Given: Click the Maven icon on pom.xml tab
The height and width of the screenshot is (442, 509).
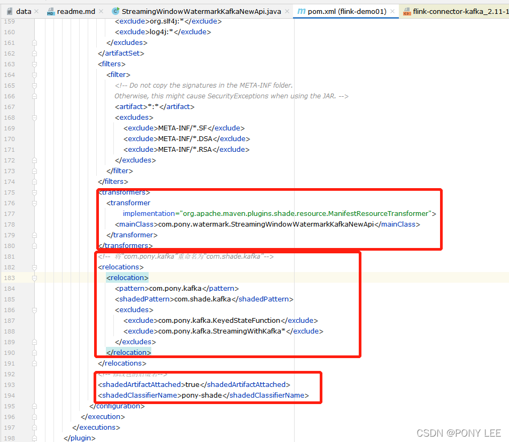Looking at the screenshot, I should tap(301, 11).
